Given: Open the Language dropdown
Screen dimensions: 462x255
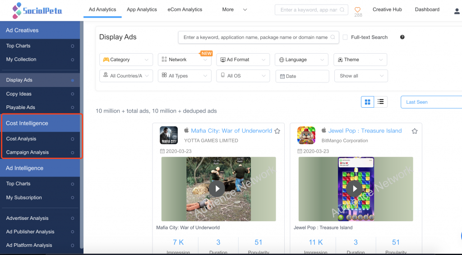Looking at the screenshot, I should (x=301, y=60).
